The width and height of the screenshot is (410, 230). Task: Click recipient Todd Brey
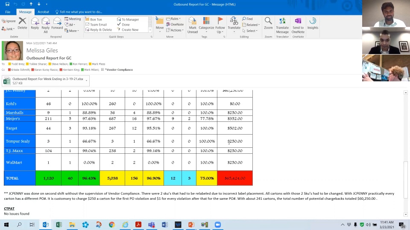click(17, 64)
